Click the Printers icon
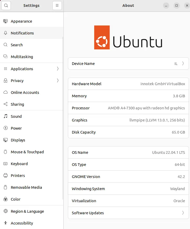This screenshot has height=229, width=190. [6, 175]
